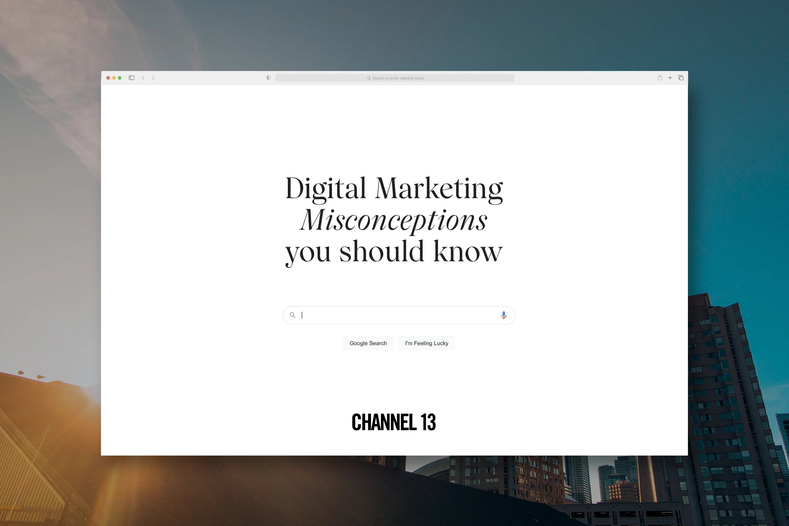Click the heading Digital Marketing Misconceptions
The height and width of the screenshot is (526, 789).
(394, 218)
